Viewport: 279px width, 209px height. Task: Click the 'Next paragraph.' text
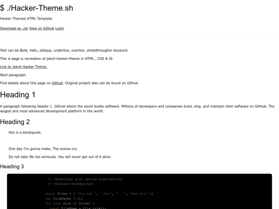tap(13, 75)
